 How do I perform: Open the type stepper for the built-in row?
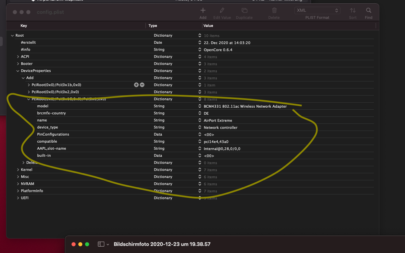[x=200, y=155]
